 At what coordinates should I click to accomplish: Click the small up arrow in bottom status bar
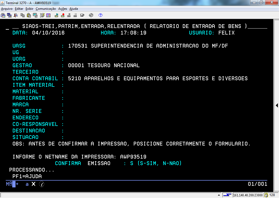pyautogui.click(x=219, y=195)
